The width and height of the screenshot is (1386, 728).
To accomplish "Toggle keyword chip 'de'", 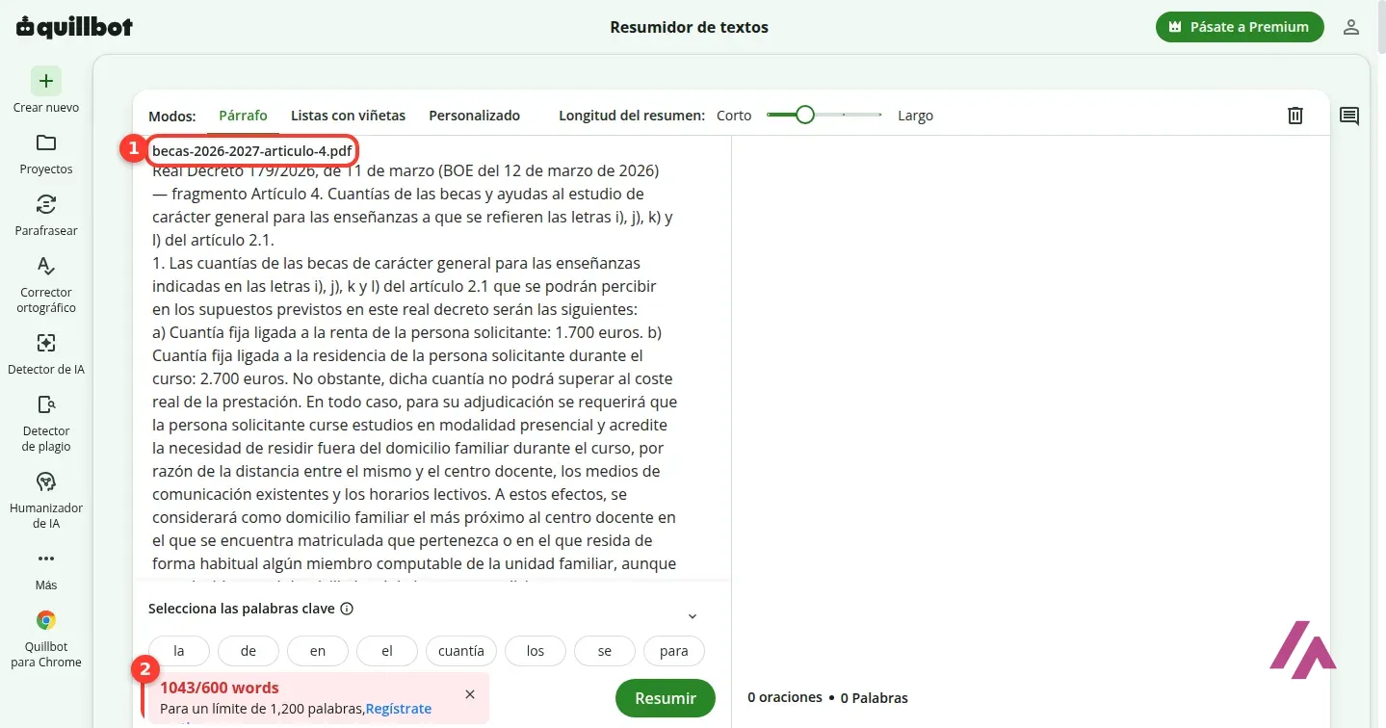I will tap(248, 651).
